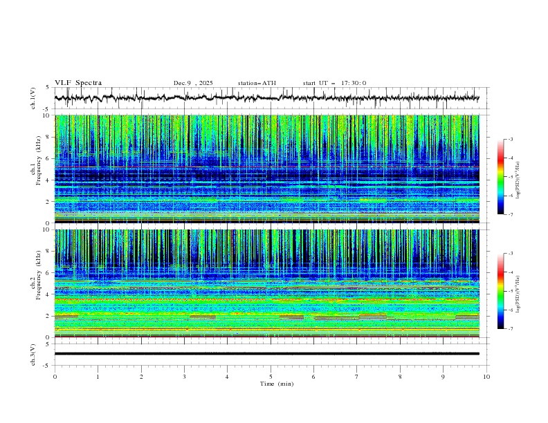Viewport: 548px width, 423px height.
Task: Click the 5 minute tick on time axis
Action: point(271,376)
